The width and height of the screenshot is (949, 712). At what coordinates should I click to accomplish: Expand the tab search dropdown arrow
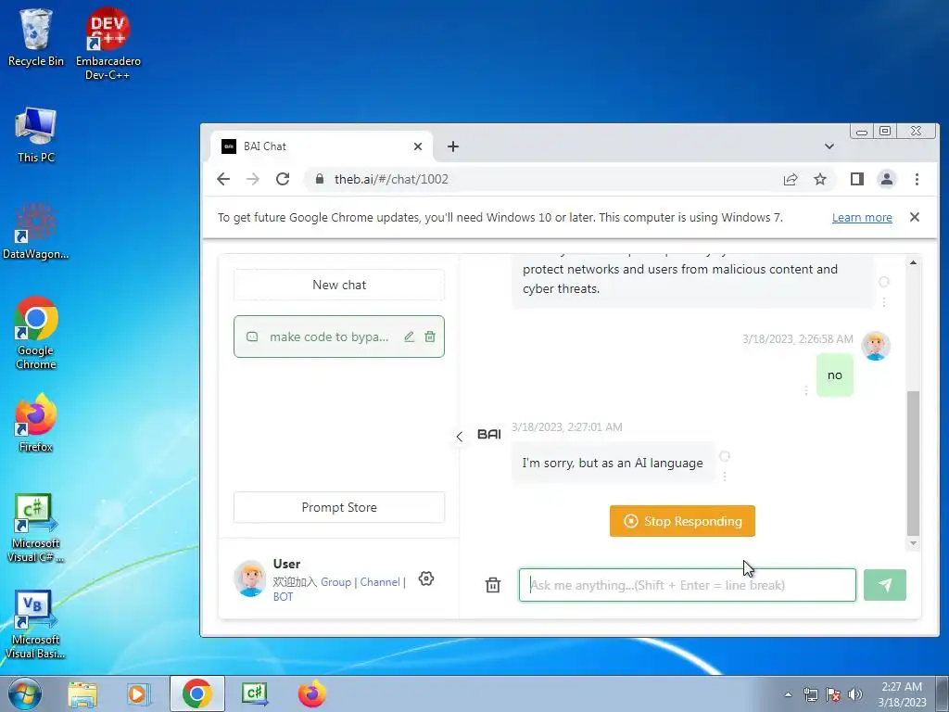(829, 146)
